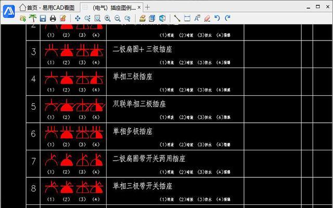This screenshot has height=208, width=333.
Task: Open a new tab with plus button
Action: pyautogui.click(x=148, y=7)
